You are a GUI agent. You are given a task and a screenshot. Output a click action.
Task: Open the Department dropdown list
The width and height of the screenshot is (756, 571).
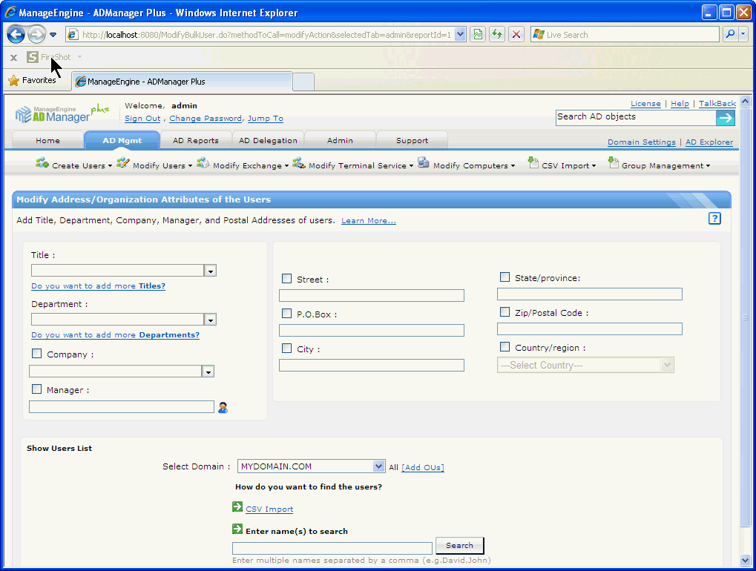pos(210,320)
